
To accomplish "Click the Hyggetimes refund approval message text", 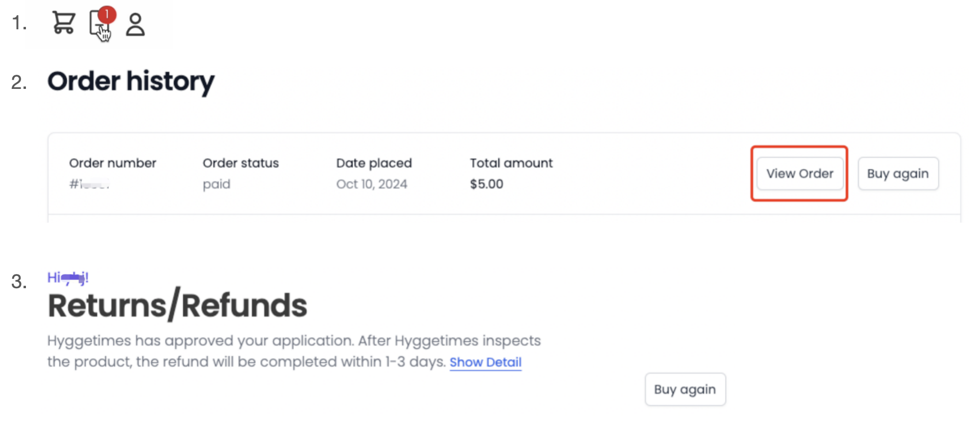I will point(294,351).
